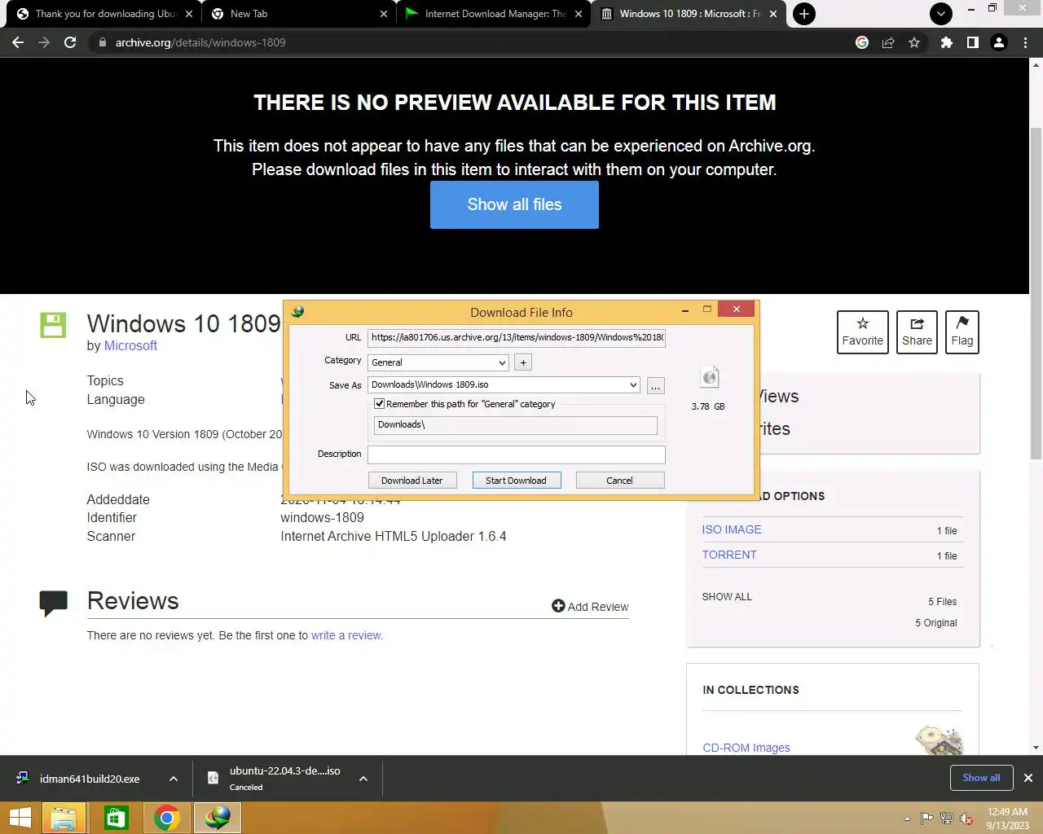Toggle Chrome side panel icon

pyautogui.click(x=972, y=42)
